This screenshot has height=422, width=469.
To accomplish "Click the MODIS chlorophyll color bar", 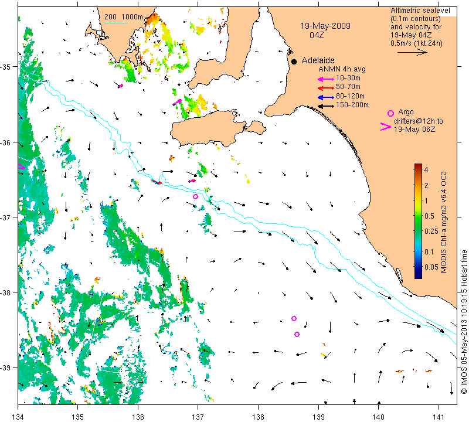I will [418, 221].
